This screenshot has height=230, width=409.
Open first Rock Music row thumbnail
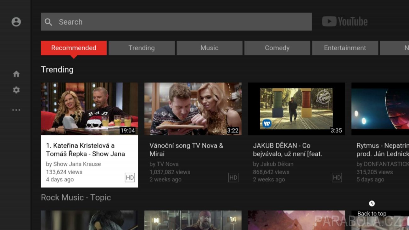(89, 220)
